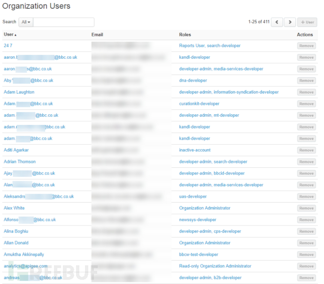Open the Ajay user link
Screen dimensions: 324x284
(29, 173)
